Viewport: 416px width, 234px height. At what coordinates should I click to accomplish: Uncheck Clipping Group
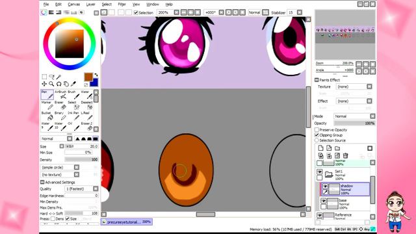pos(317,135)
